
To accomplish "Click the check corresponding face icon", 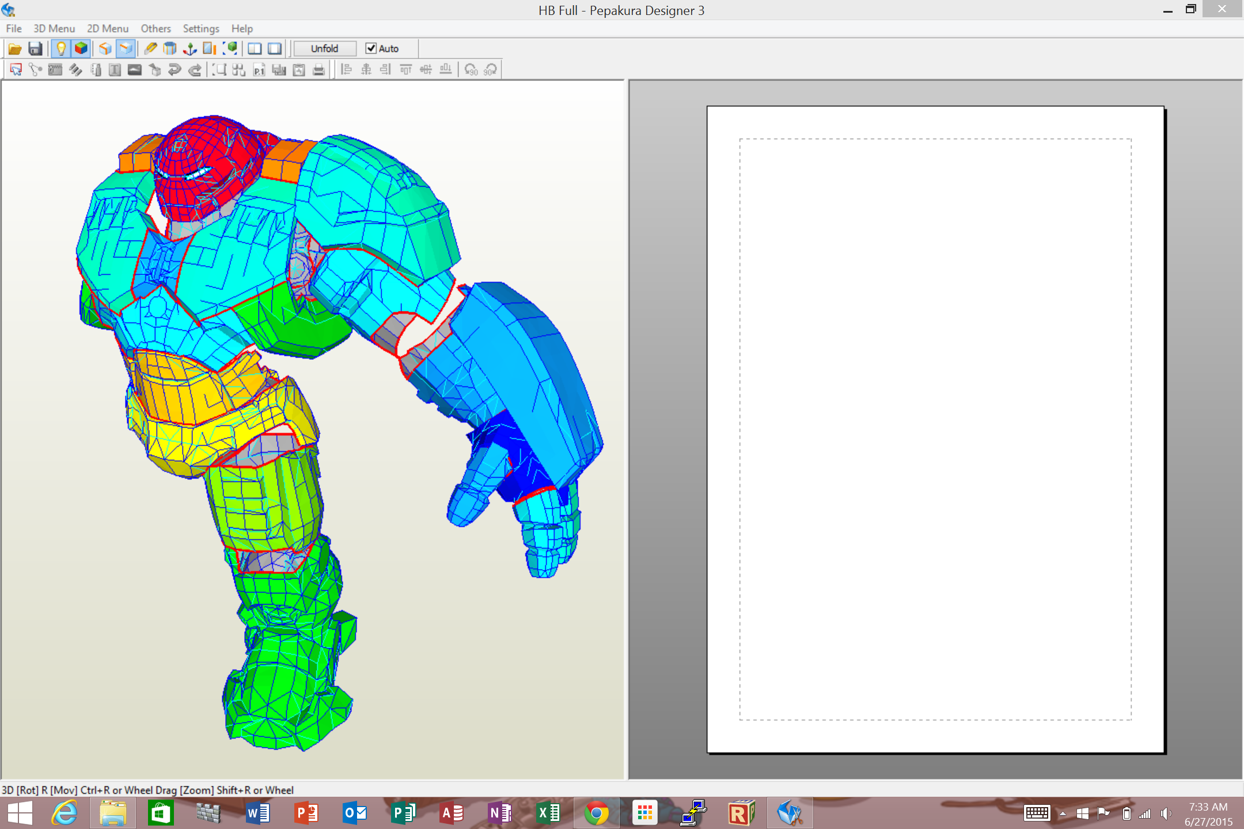I will [96, 70].
